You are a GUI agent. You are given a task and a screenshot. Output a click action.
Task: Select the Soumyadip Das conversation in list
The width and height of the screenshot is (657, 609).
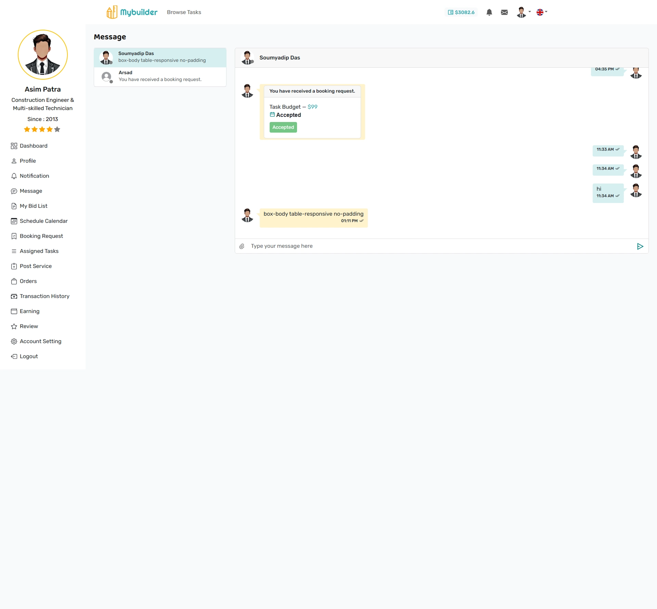click(x=160, y=57)
